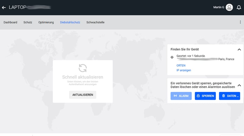Click the DATEN wipe button
Image resolution: width=244 pixels, height=136 pixels.
pyautogui.click(x=229, y=96)
